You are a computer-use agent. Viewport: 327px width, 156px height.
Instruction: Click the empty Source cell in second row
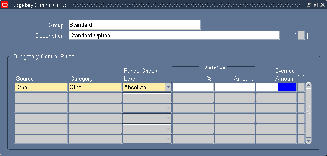click(41, 97)
